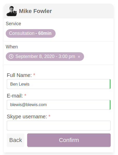The image size is (118, 155).
Task: Click the clock icon in date pill
Action: [11, 56]
